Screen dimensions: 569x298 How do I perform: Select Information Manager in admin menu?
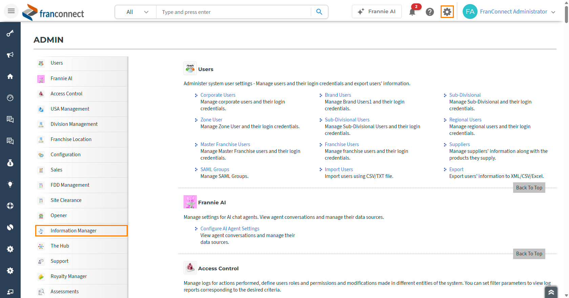81,231
